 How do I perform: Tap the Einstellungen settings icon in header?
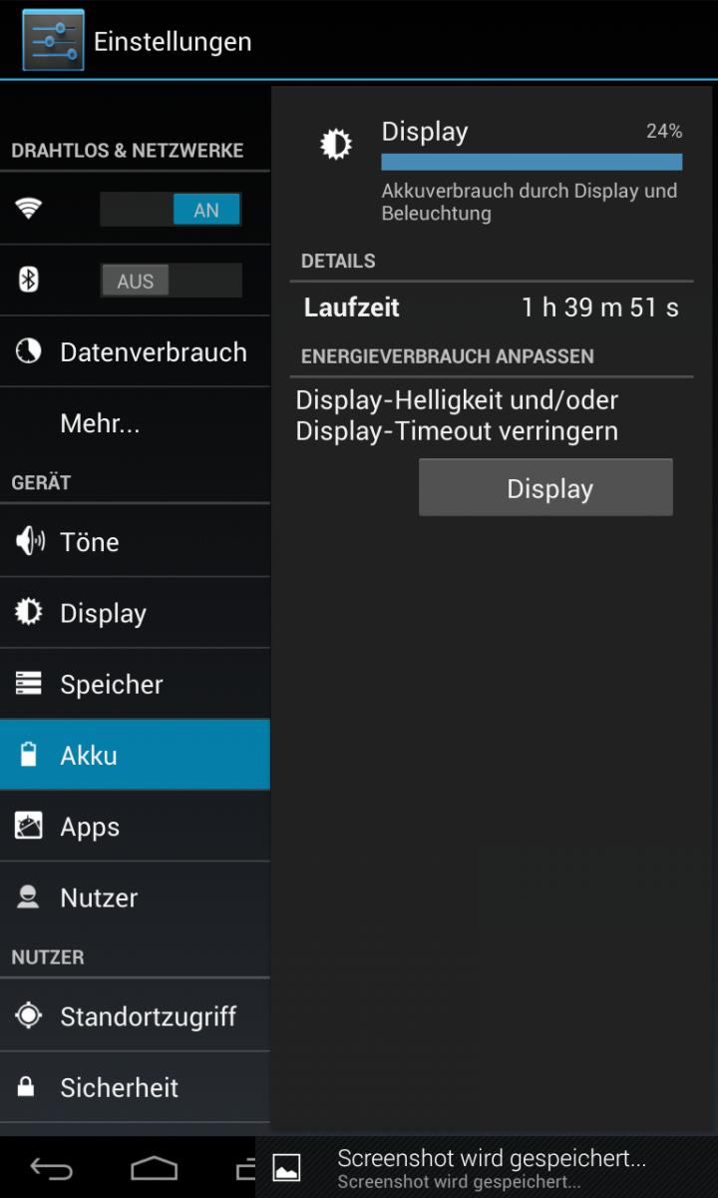pyautogui.click(x=53, y=40)
